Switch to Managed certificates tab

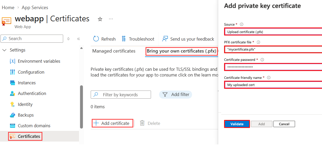click(114, 51)
